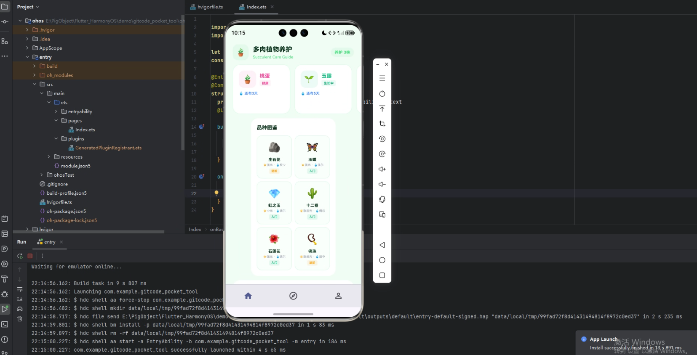Click the emulator multi-screen device icon
This screenshot has width=697, height=355.
coord(382,215)
